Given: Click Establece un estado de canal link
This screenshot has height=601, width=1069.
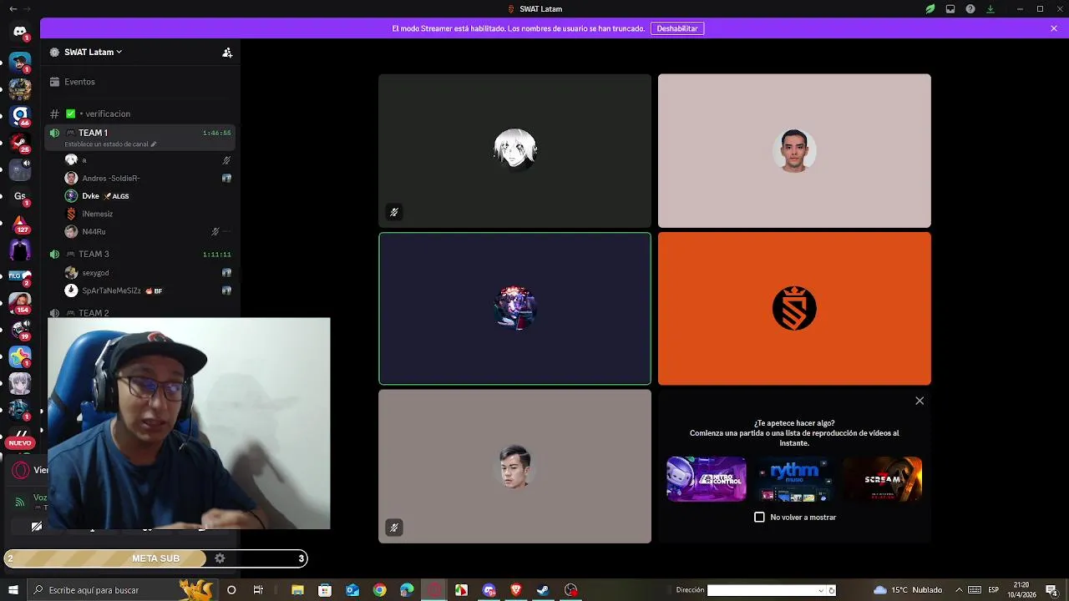Looking at the screenshot, I should [107, 144].
